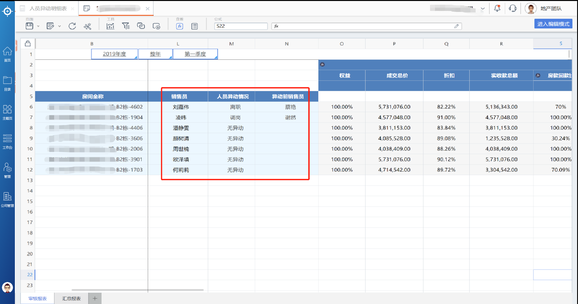Image resolution: width=578 pixels, height=304 pixels.
Task: Select the cell containing 何莉莉
Action: (x=178, y=170)
